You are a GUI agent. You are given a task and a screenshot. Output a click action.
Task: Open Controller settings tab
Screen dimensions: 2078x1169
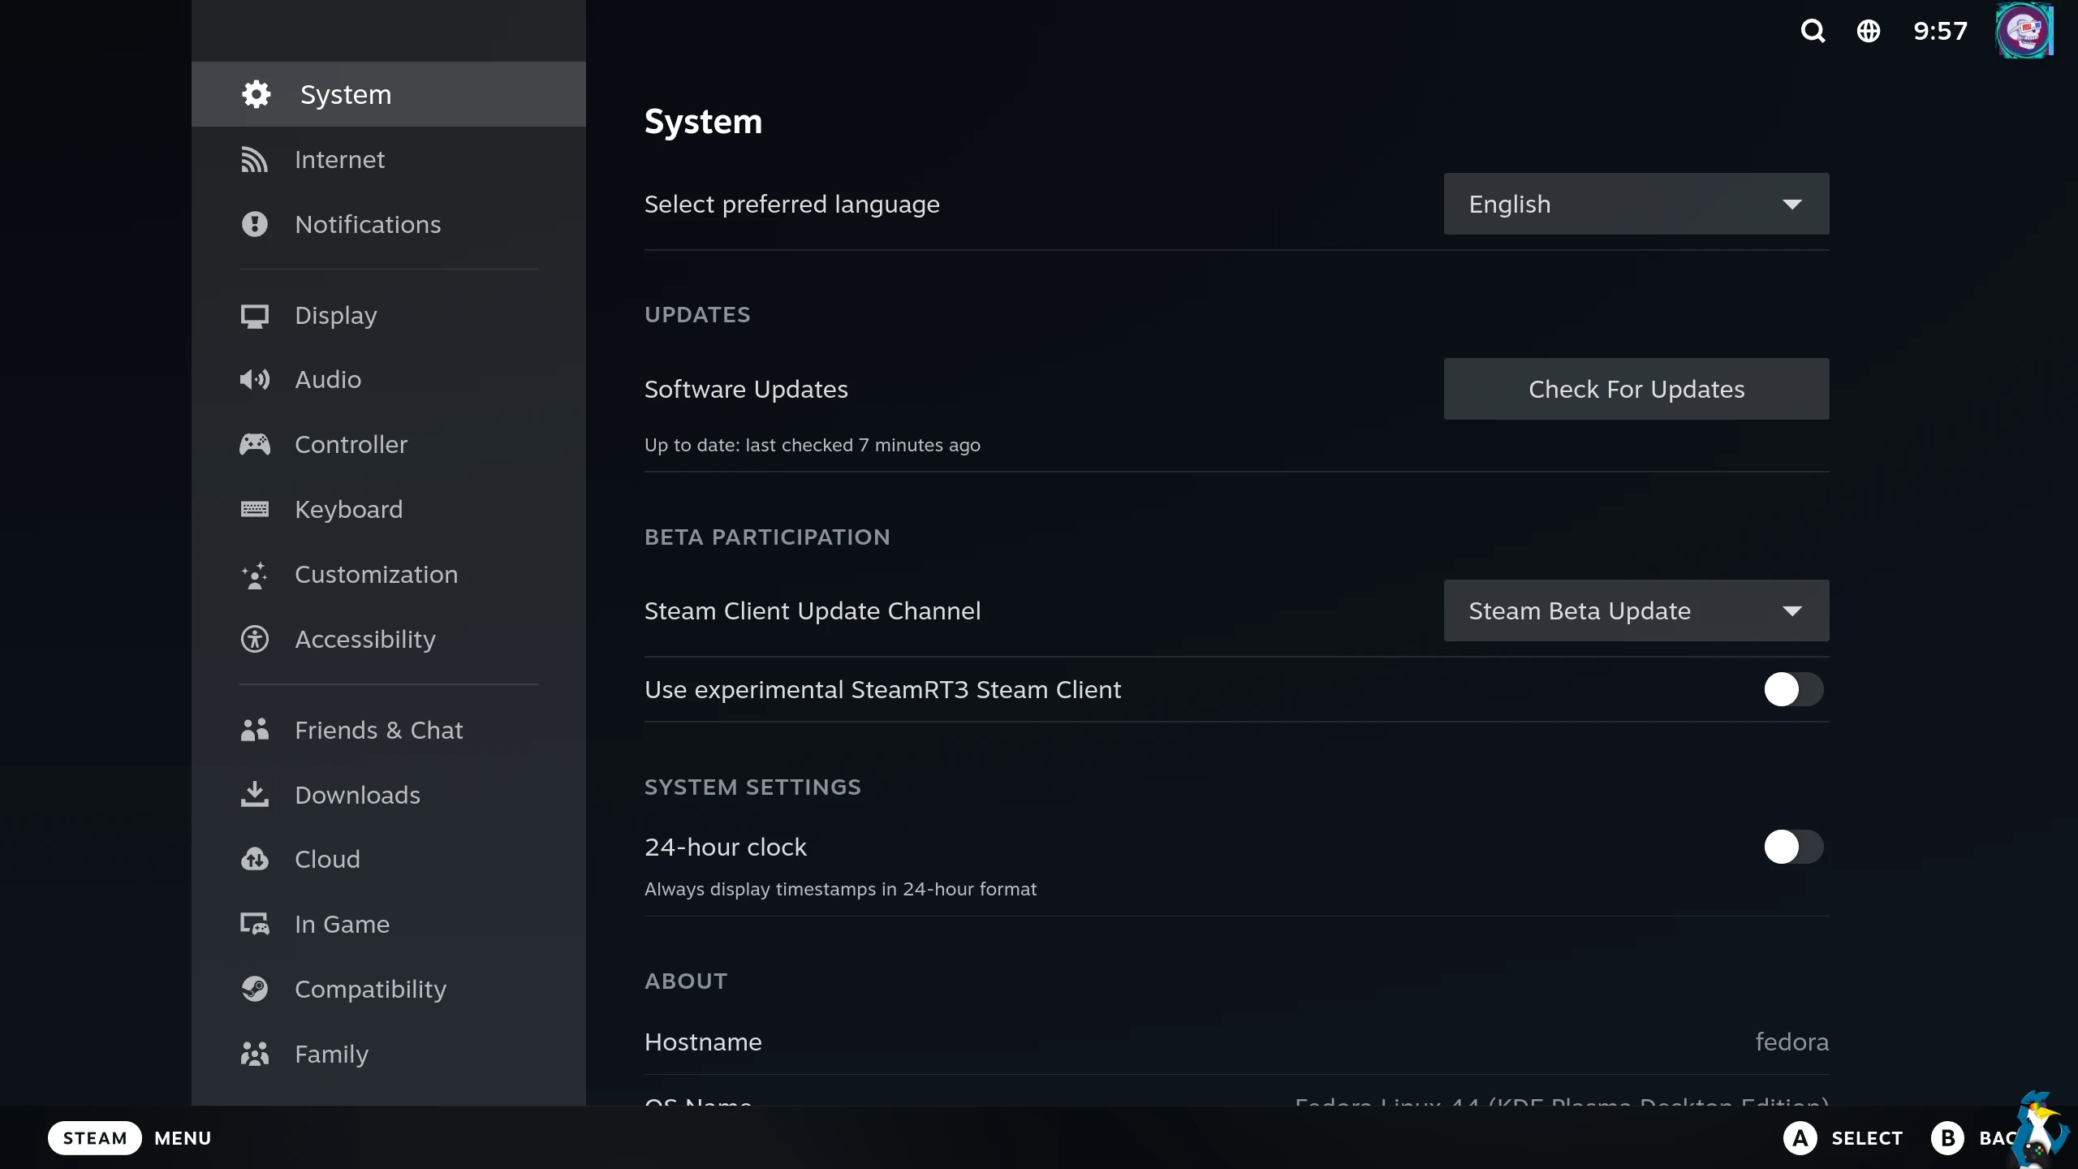coord(388,444)
